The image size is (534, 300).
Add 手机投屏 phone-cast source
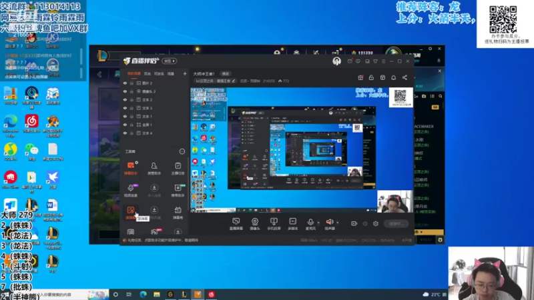pyautogui.click(x=274, y=224)
